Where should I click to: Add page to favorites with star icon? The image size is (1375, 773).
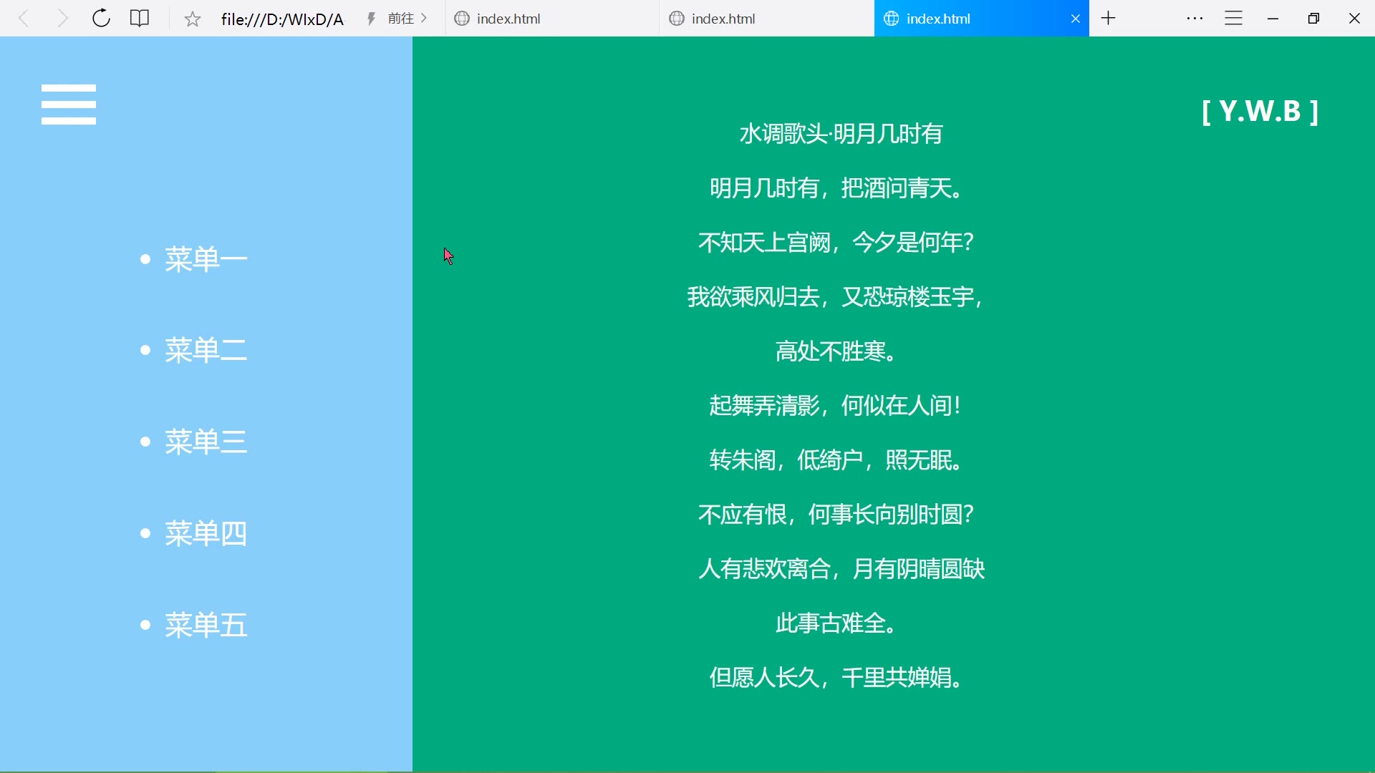(x=193, y=19)
